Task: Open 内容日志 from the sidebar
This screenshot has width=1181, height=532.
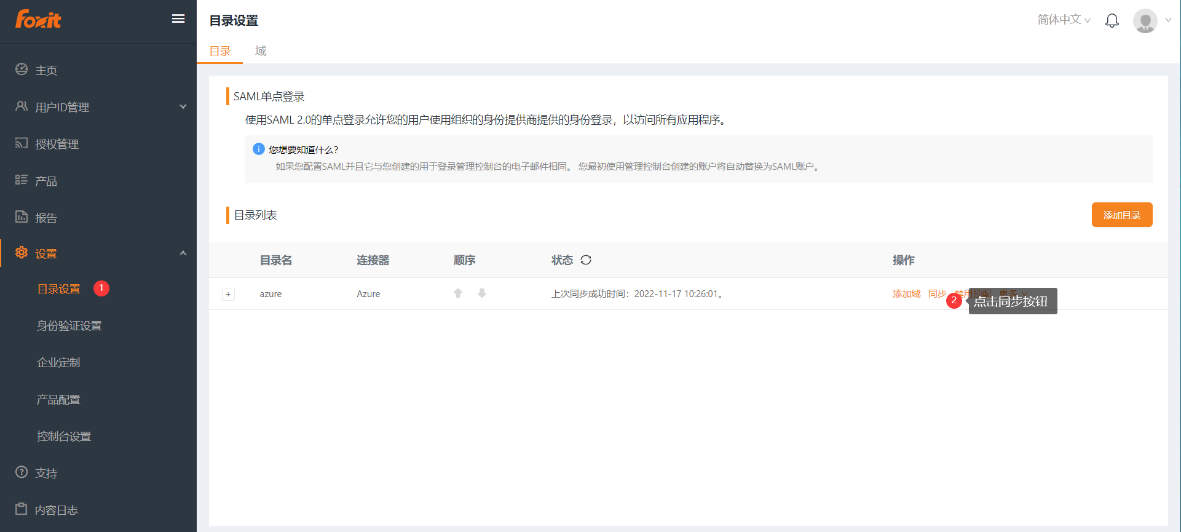Action: 57,510
